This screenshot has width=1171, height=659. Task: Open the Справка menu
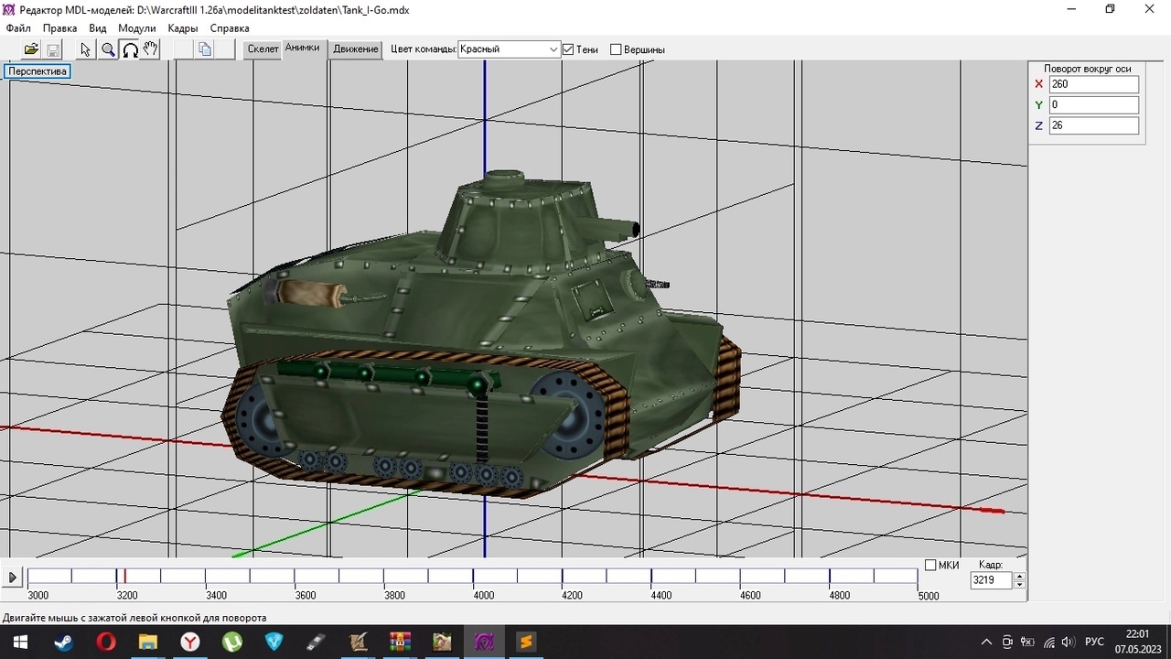230,28
